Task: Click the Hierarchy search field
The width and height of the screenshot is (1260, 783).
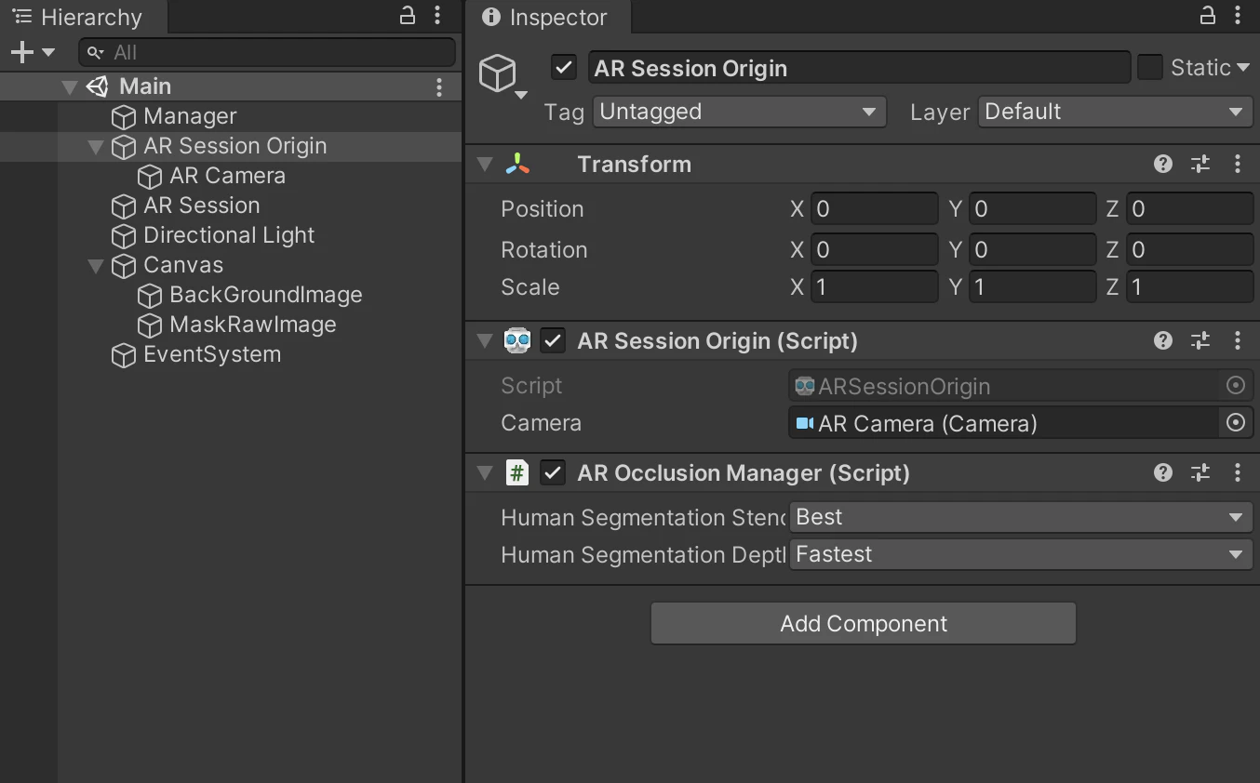Action: coord(268,53)
